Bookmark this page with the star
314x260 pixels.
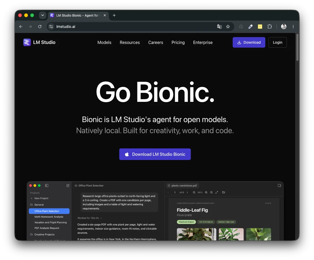(x=228, y=27)
